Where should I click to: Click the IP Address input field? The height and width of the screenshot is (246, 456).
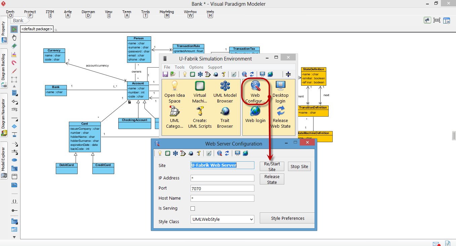pos(222,178)
